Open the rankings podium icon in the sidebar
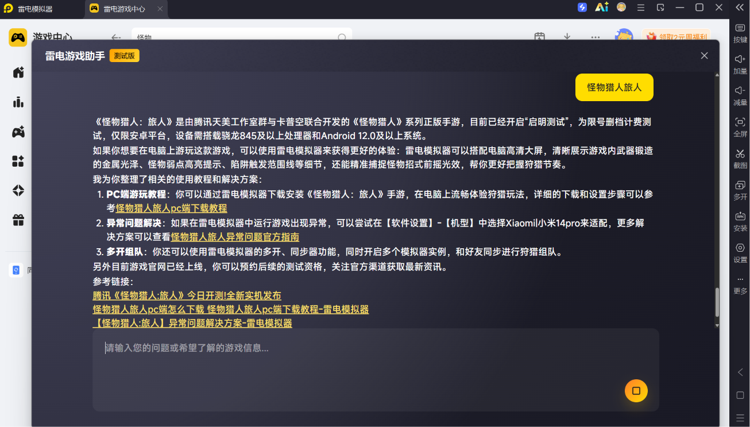The height and width of the screenshot is (427, 750). tap(18, 102)
